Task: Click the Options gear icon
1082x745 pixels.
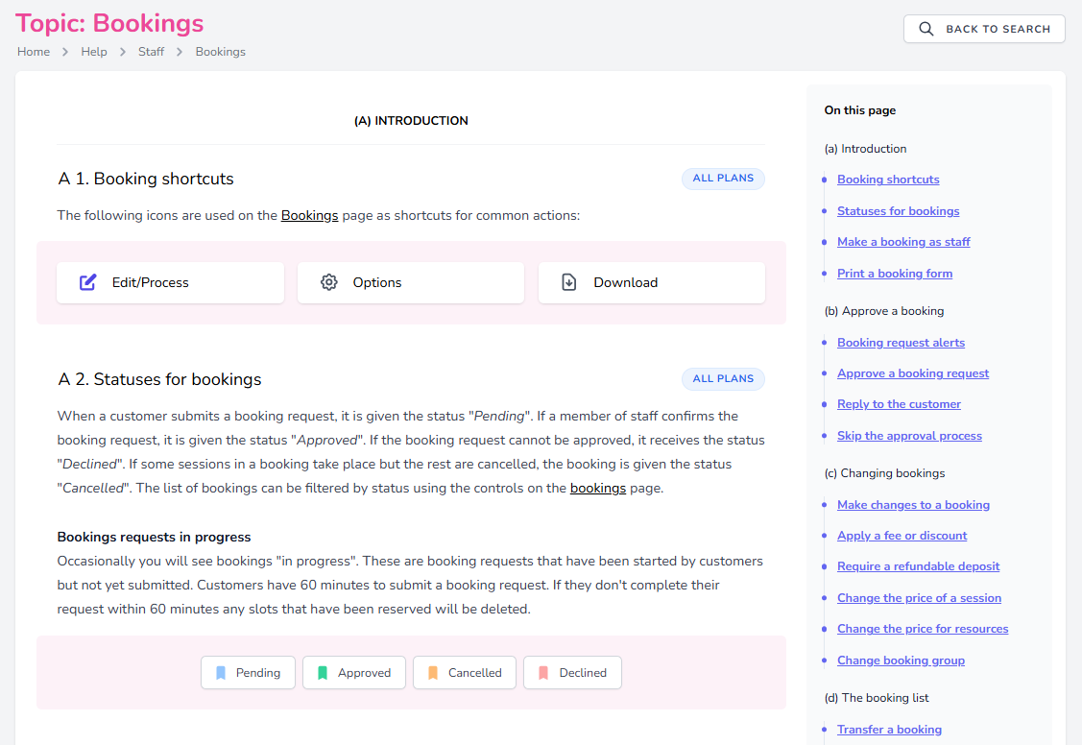Action: pyautogui.click(x=328, y=282)
